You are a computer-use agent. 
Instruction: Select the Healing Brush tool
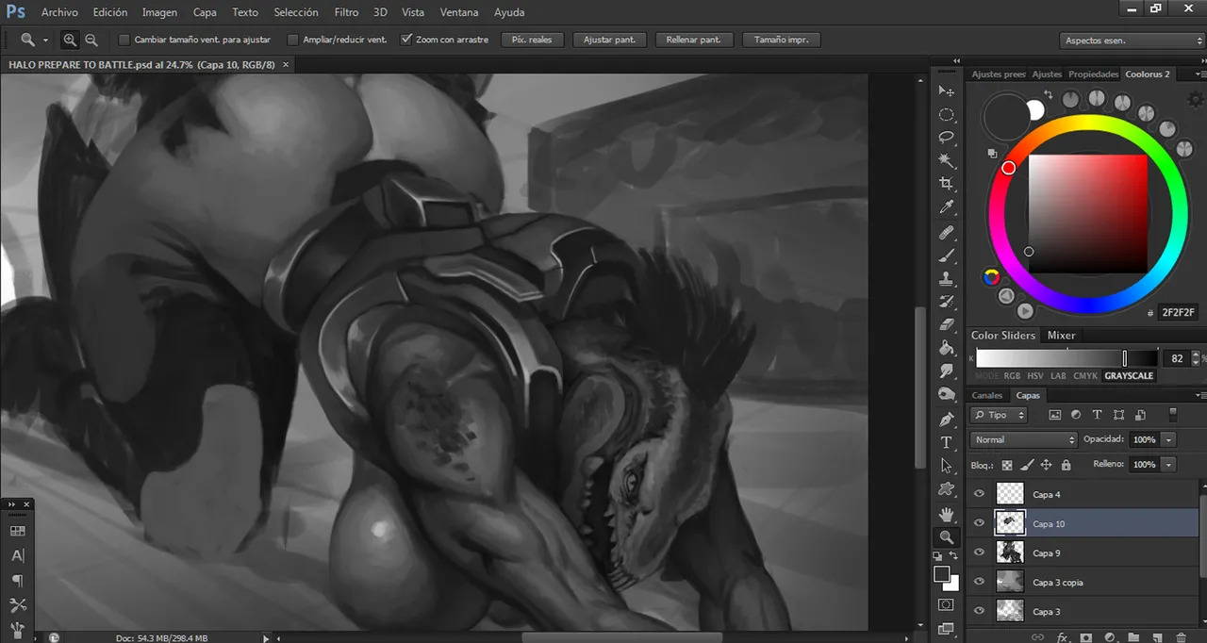coord(947,232)
